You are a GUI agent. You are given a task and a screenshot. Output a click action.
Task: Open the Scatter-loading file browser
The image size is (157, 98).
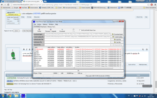pos(117,37)
